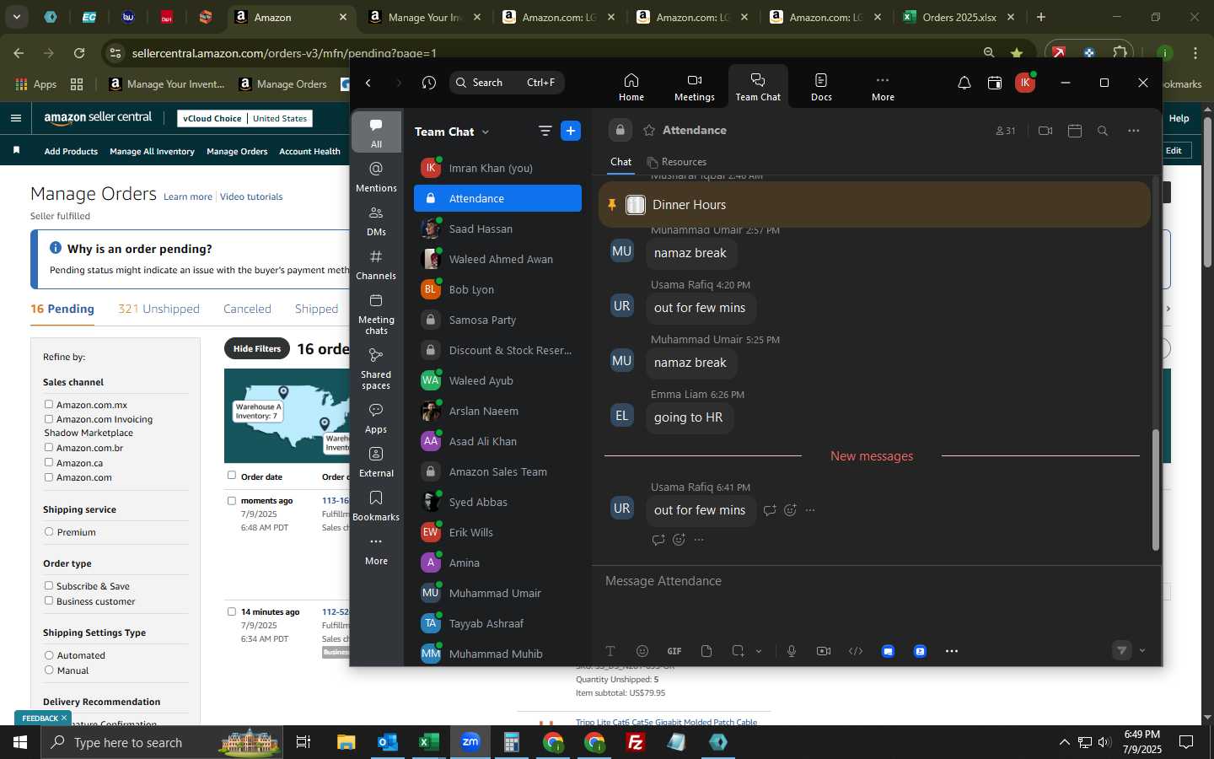Open Zoom Docs section
1214x759 pixels.
pos(820,86)
